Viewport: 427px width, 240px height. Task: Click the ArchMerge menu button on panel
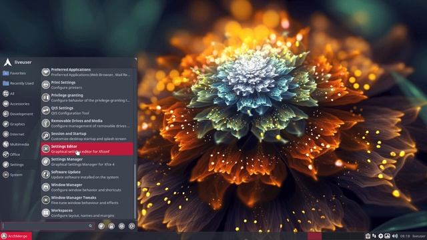coord(16,236)
